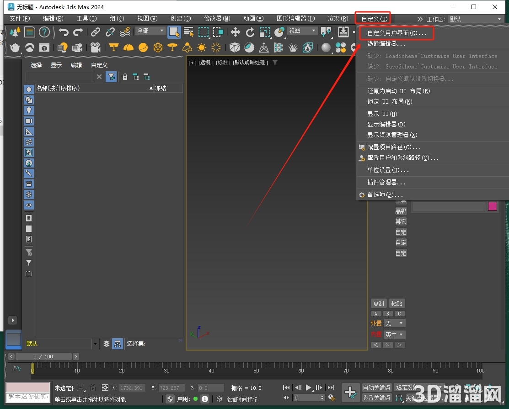Expand the left panel play arrow
509x409 pixels.
[x=13, y=320]
